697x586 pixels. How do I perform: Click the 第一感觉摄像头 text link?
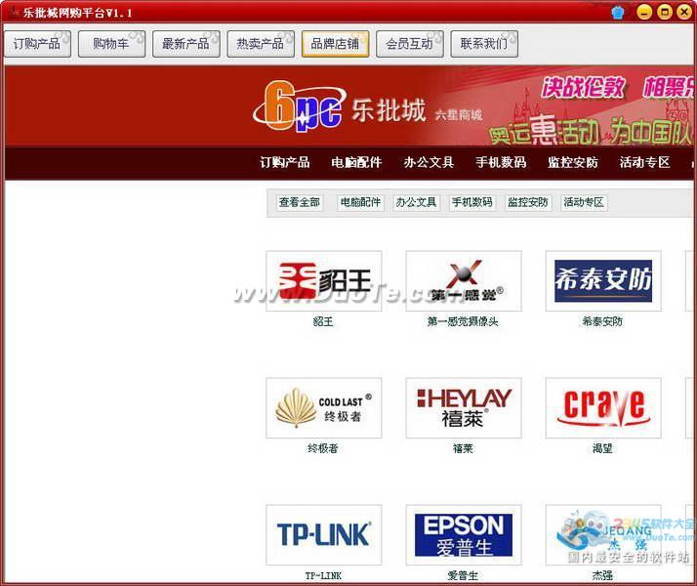(x=463, y=321)
